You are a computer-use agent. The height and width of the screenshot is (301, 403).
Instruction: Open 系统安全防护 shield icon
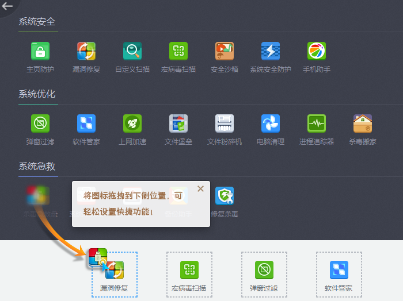click(271, 52)
